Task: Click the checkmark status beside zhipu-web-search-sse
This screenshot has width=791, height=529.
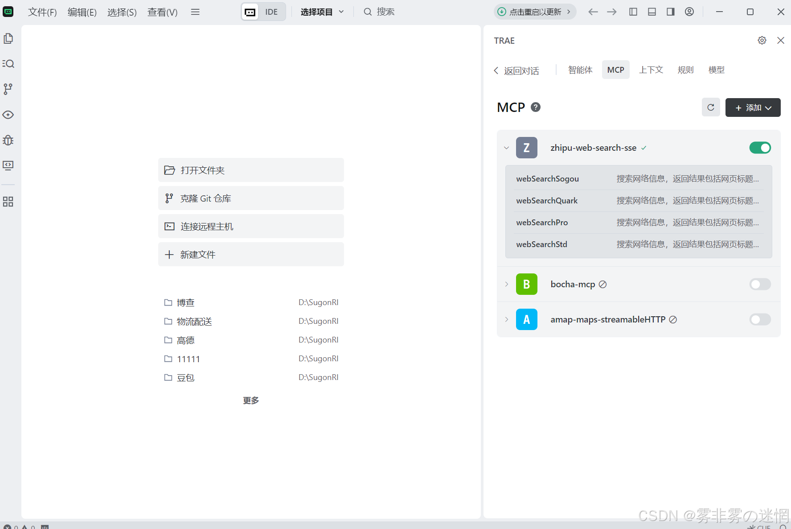Action: 644,148
